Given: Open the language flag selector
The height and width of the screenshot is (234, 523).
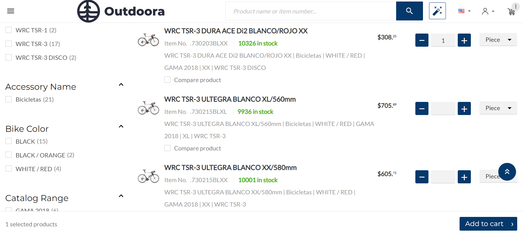Looking at the screenshot, I should (464, 11).
